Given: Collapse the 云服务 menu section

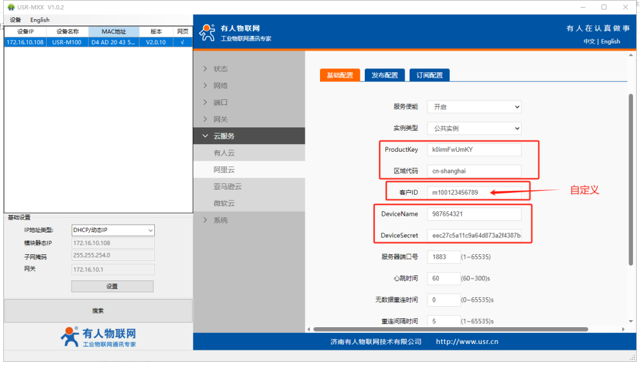Looking at the screenshot, I should click(223, 136).
